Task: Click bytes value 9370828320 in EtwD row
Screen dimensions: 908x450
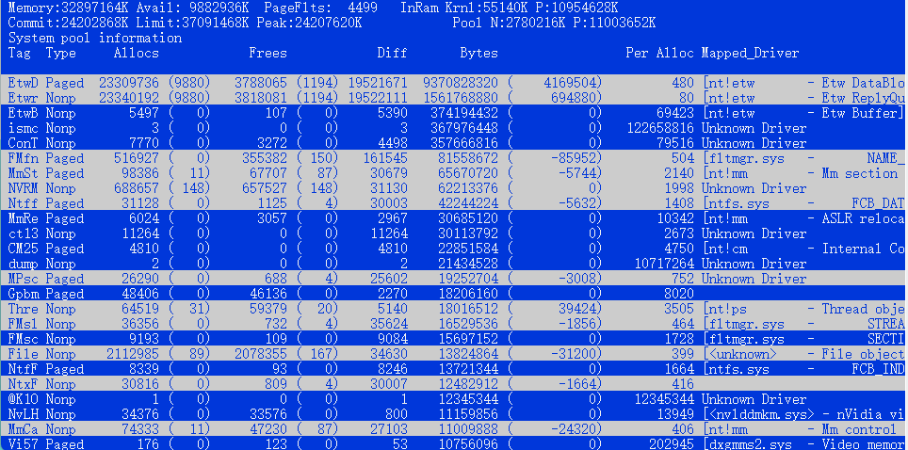Action: [x=461, y=83]
